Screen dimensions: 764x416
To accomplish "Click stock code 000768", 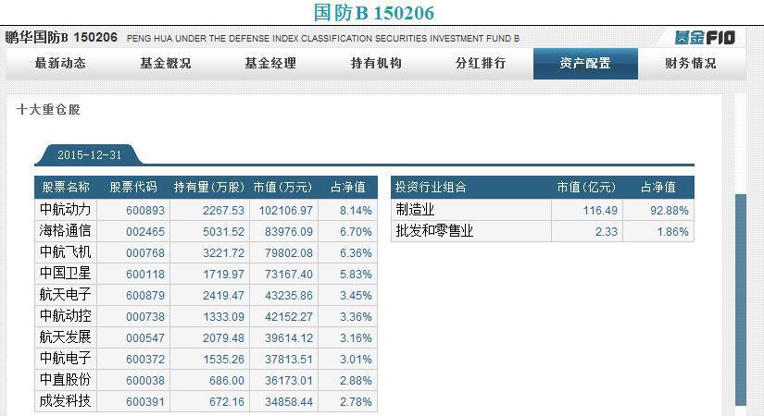I will pos(145,253).
